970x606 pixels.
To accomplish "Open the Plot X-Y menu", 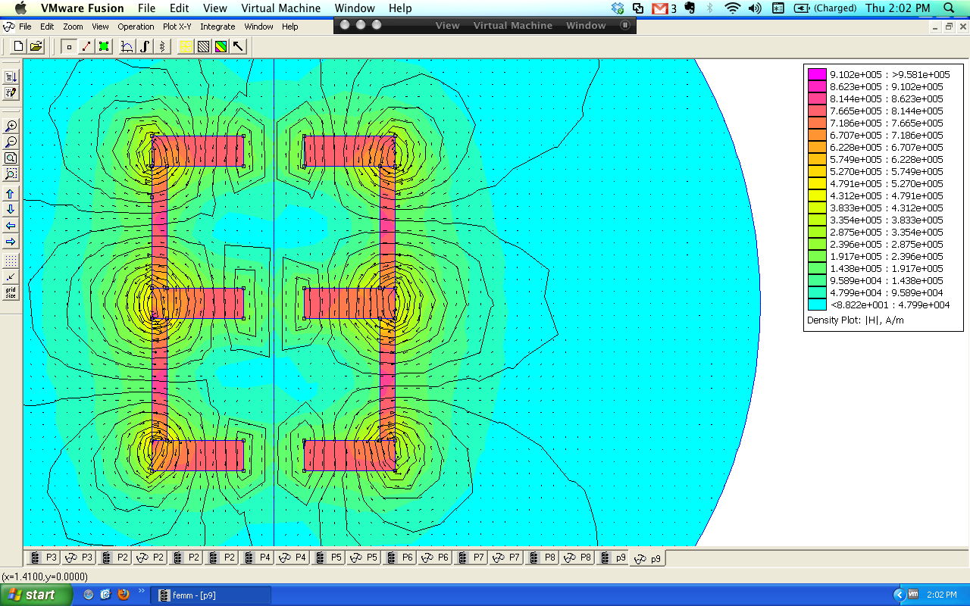I will pyautogui.click(x=177, y=27).
